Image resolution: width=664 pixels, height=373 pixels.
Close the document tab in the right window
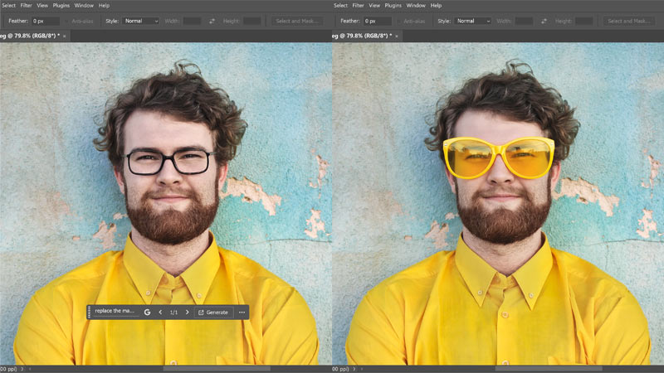click(397, 36)
